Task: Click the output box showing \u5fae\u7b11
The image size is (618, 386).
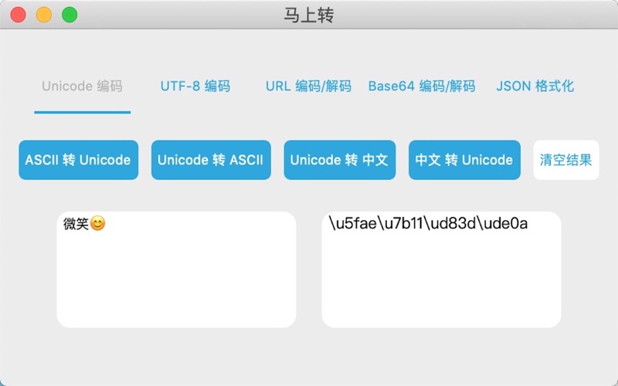Action: tap(441, 269)
